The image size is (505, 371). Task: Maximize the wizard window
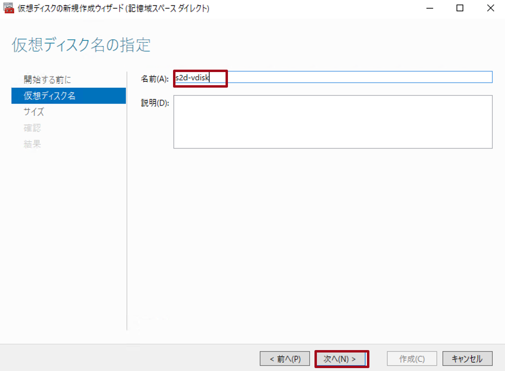pyautogui.click(x=459, y=8)
